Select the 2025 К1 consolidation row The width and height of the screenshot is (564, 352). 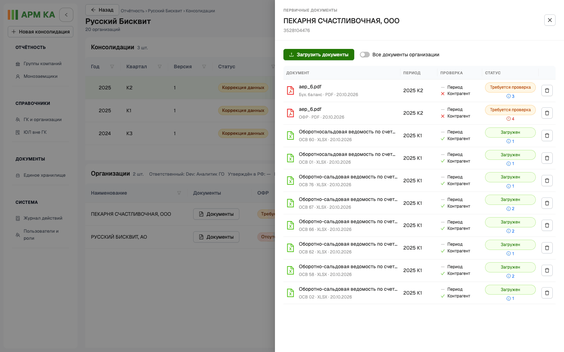pos(180,111)
